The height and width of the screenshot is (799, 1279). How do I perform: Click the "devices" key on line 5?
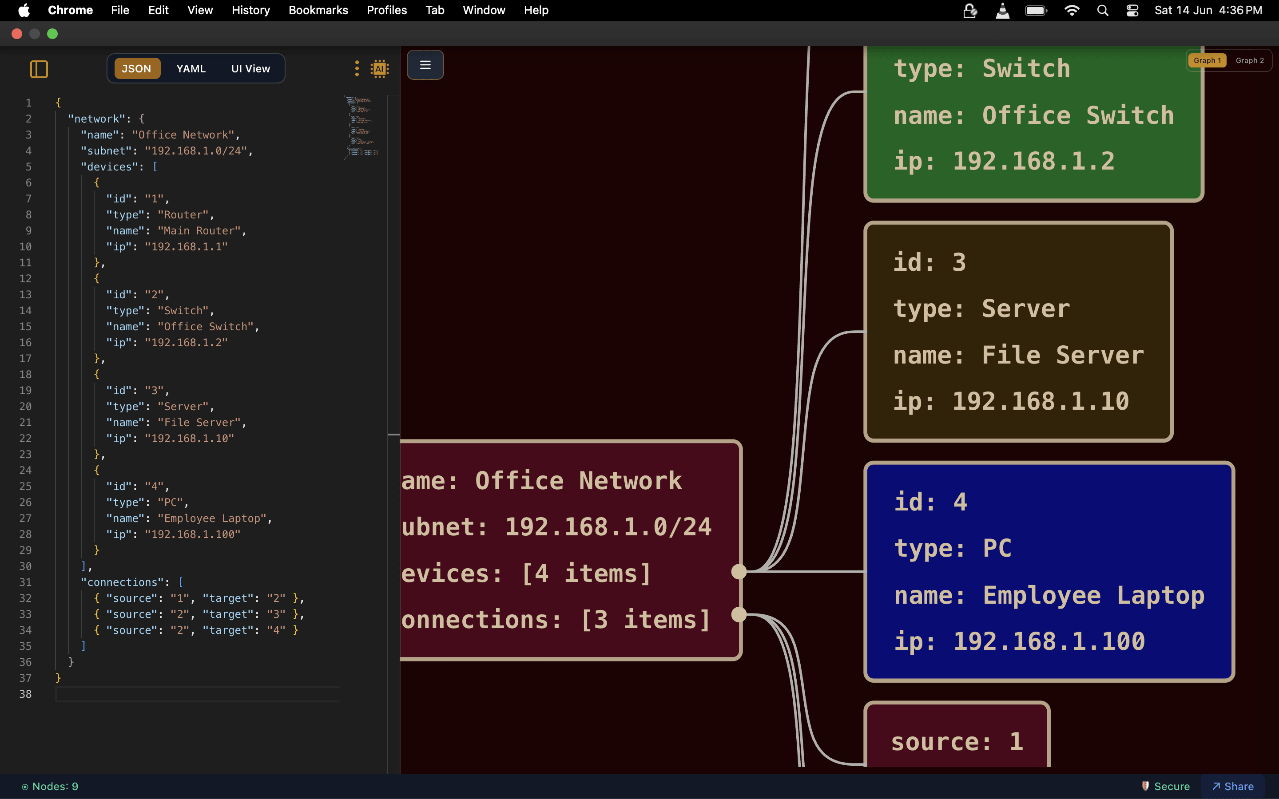pyautogui.click(x=109, y=167)
